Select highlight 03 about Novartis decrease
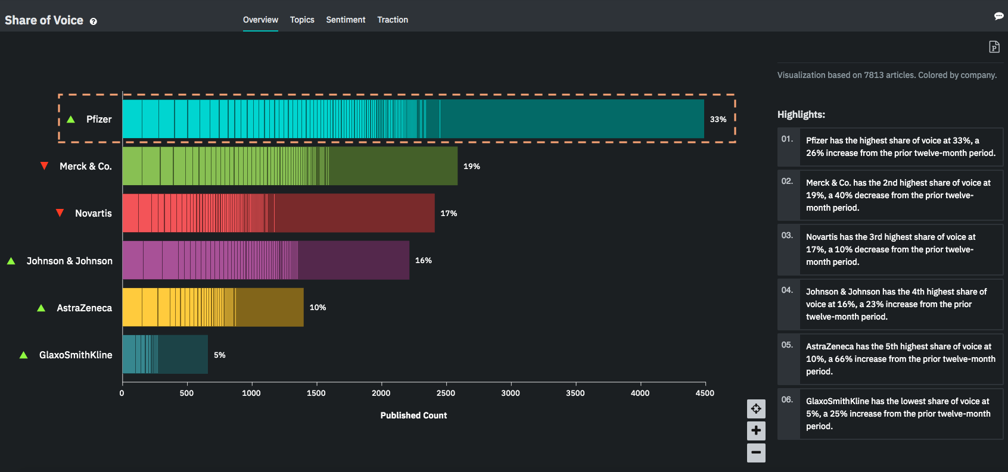This screenshot has height=472, width=1008. tap(890, 249)
